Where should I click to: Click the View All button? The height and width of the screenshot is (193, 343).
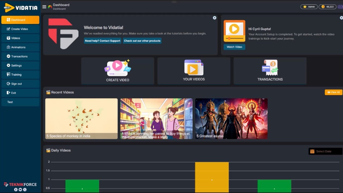pos(333,92)
